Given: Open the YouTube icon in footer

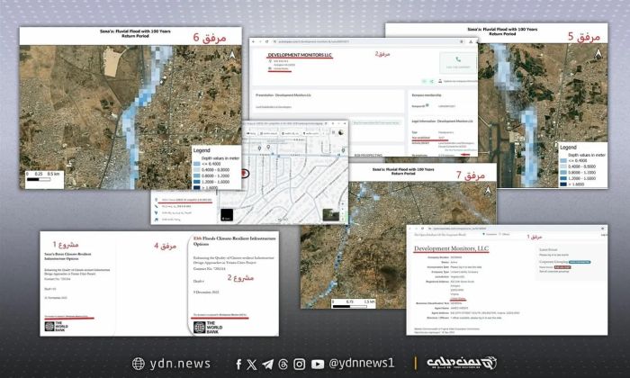Looking at the screenshot, I should [x=317, y=364].
